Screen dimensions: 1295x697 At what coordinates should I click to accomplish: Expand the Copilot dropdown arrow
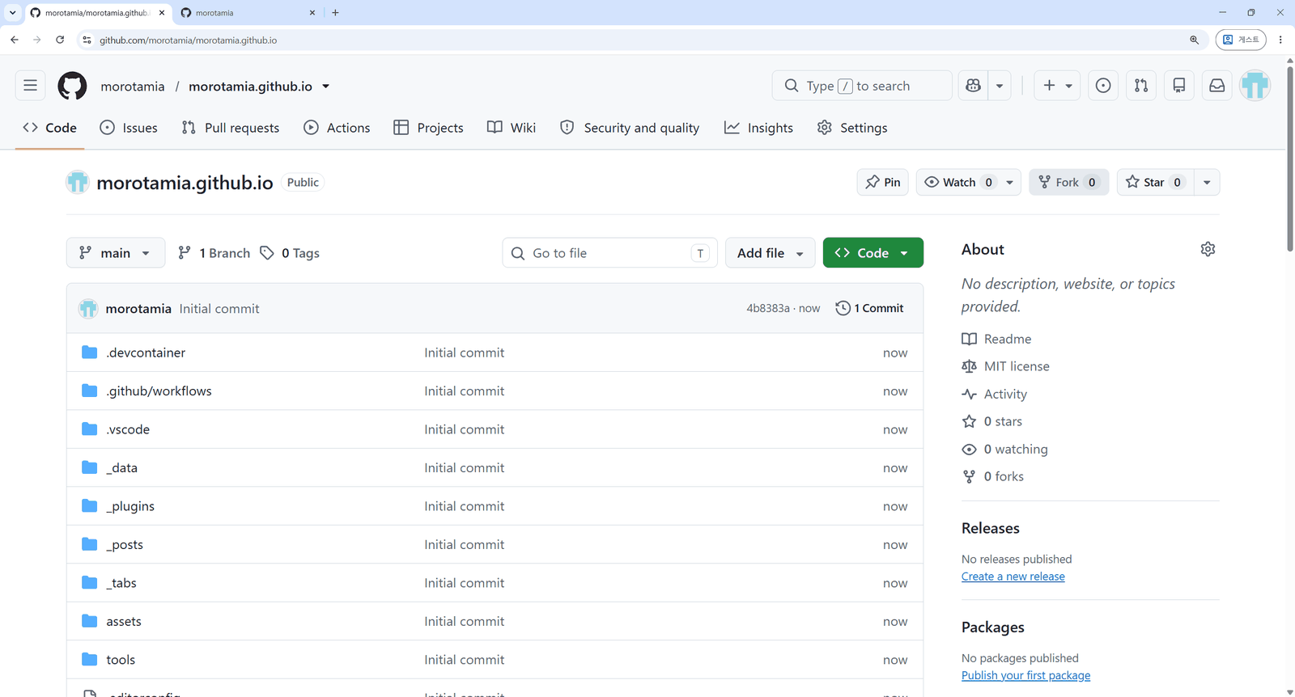(x=1000, y=86)
